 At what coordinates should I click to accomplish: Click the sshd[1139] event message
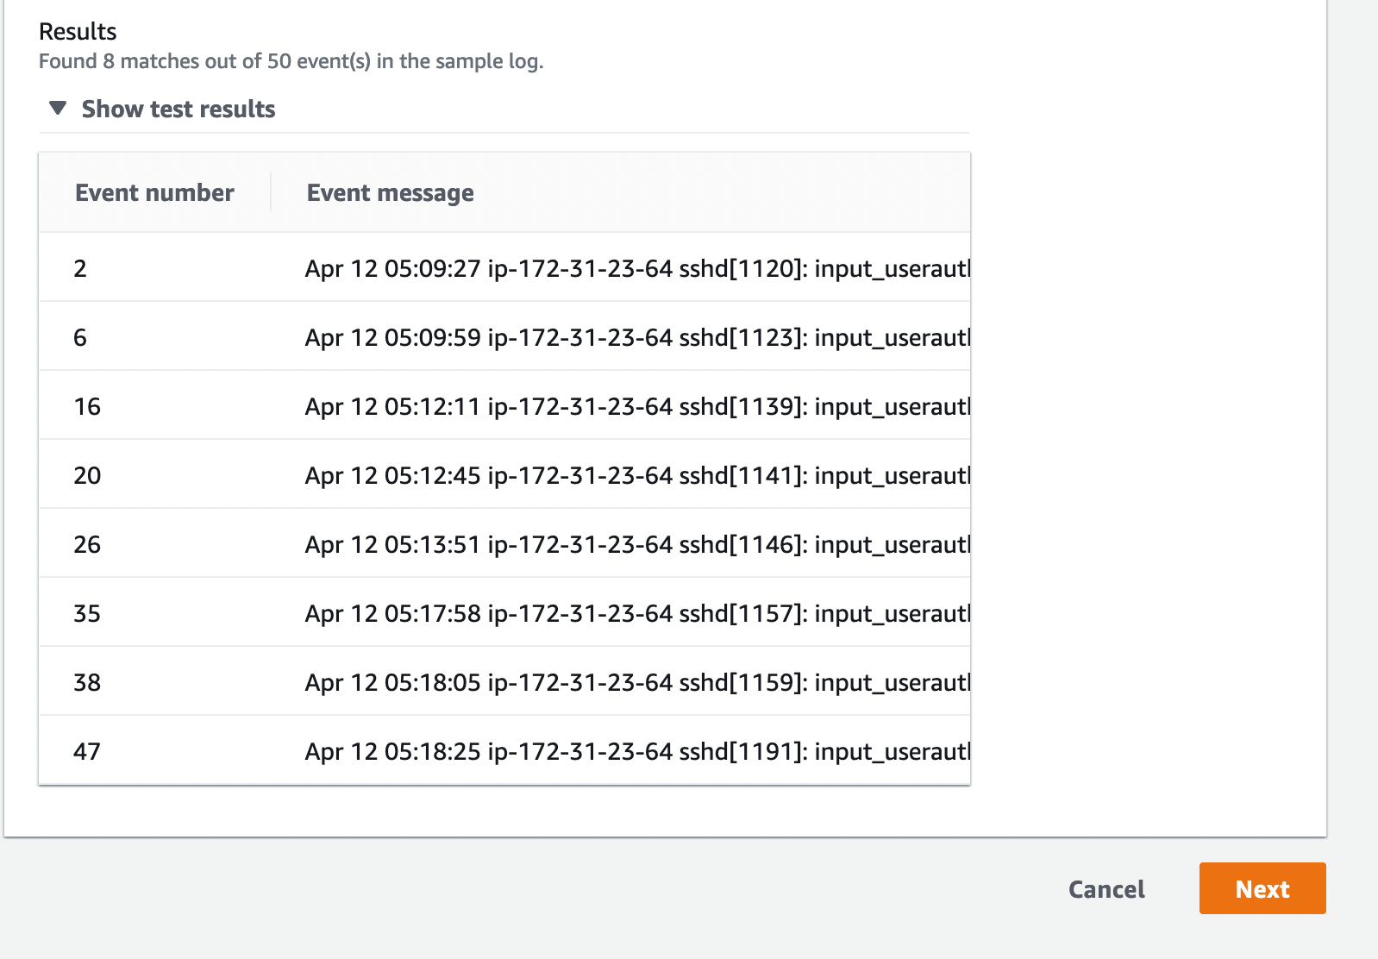636,406
